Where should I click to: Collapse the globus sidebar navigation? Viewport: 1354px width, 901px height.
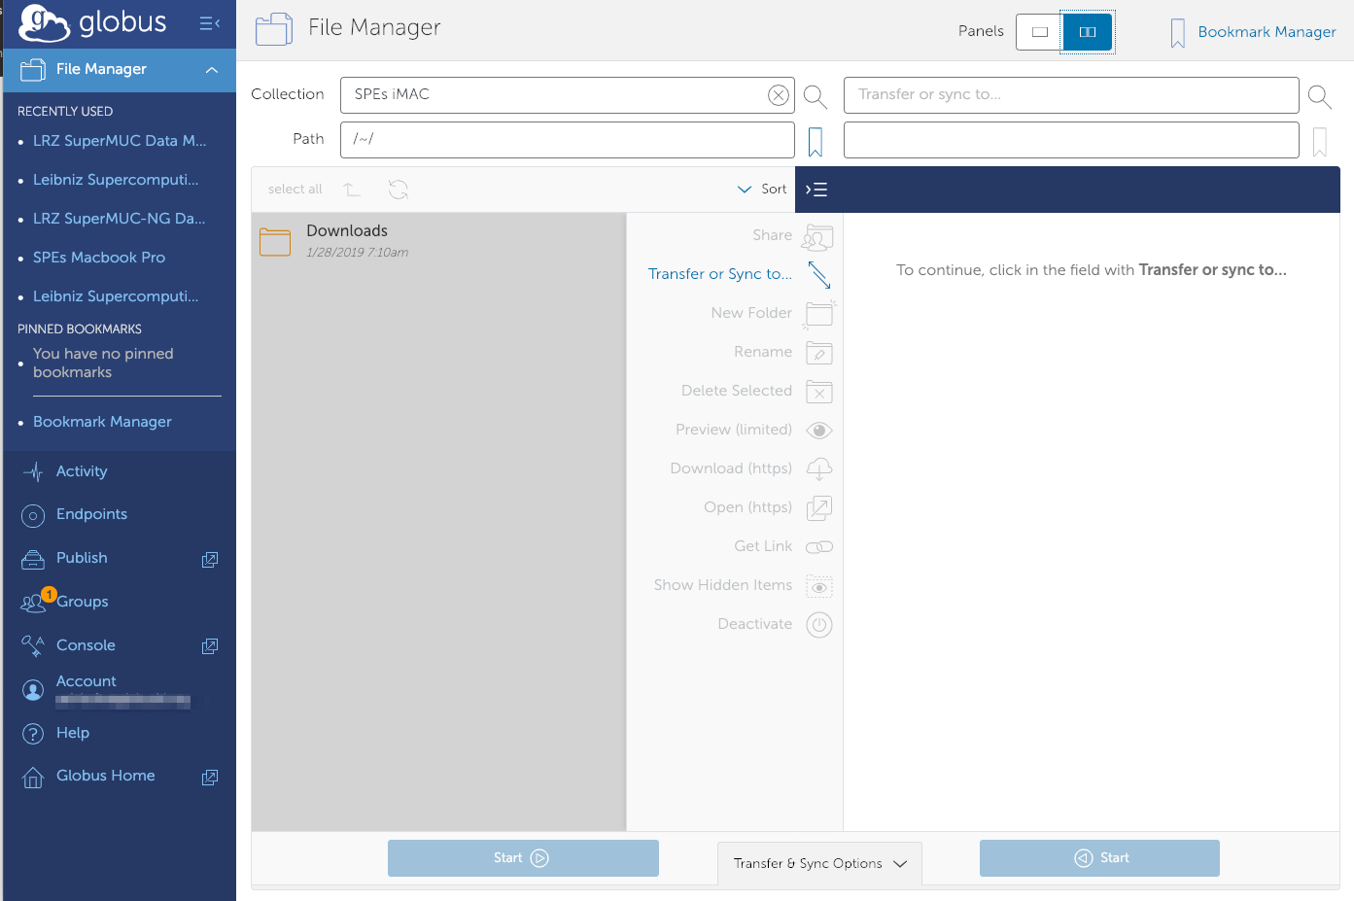209,23
